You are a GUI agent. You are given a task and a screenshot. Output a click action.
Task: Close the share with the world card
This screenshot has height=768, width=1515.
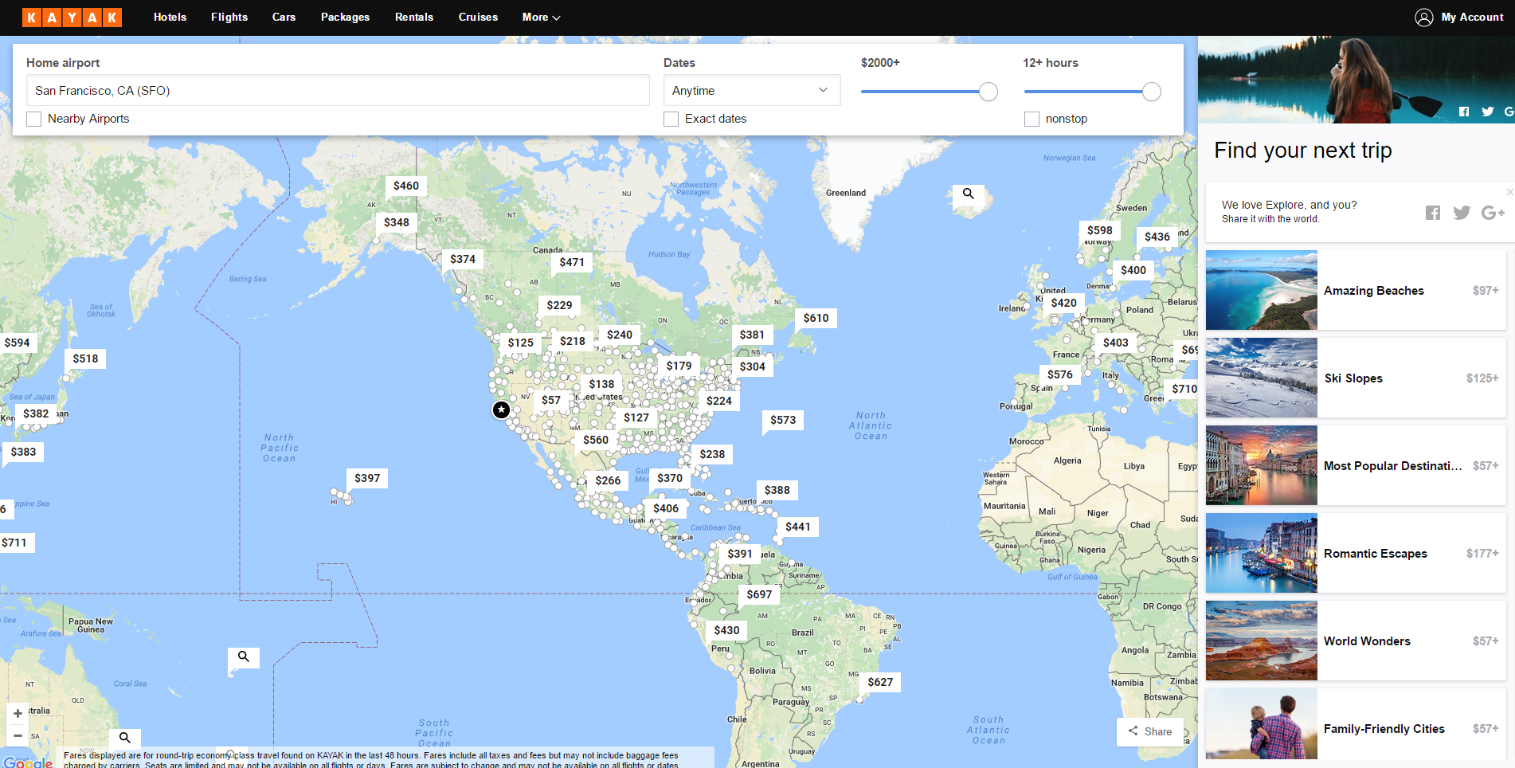(x=1509, y=192)
